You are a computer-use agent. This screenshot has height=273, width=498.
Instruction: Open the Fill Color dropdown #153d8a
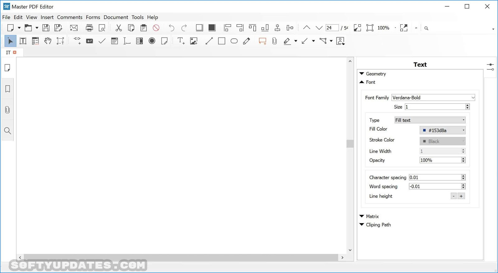(x=443, y=130)
